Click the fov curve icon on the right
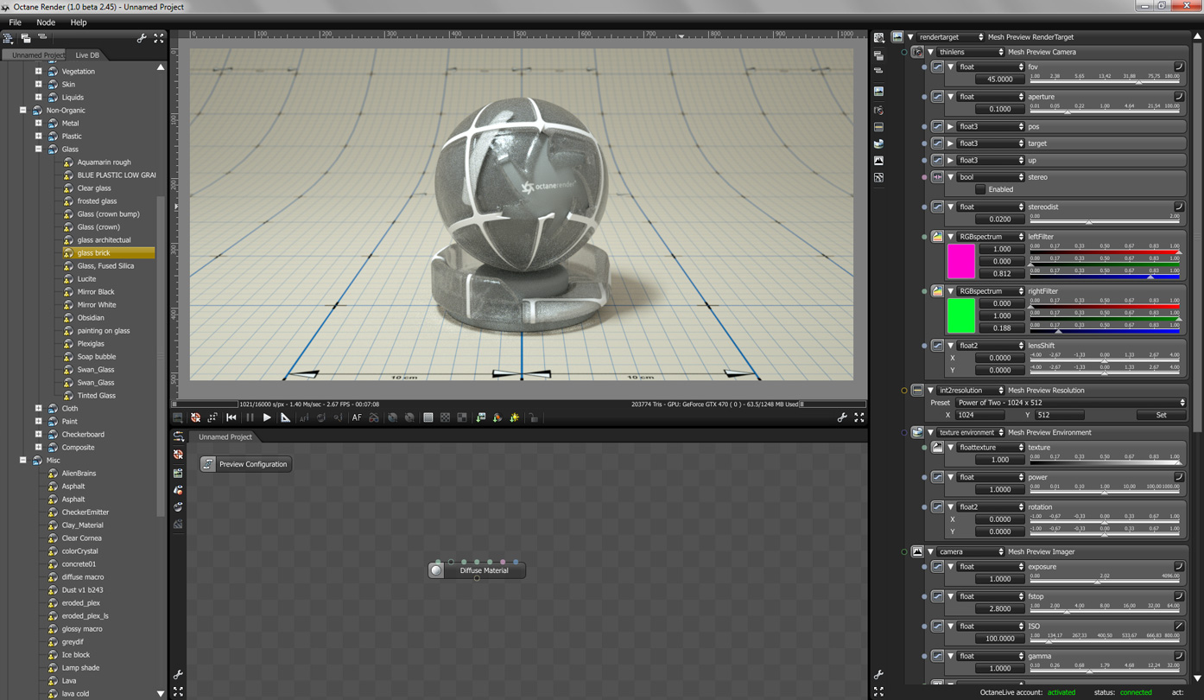The height and width of the screenshot is (700, 1204). pyautogui.click(x=1179, y=67)
